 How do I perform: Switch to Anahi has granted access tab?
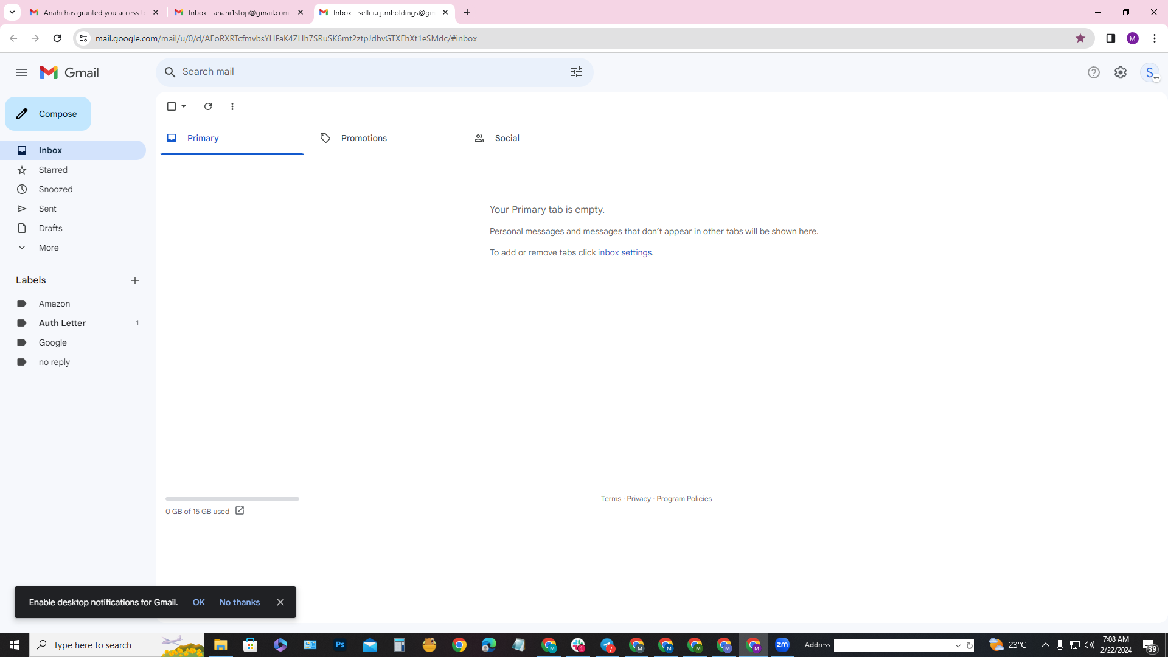[94, 12]
